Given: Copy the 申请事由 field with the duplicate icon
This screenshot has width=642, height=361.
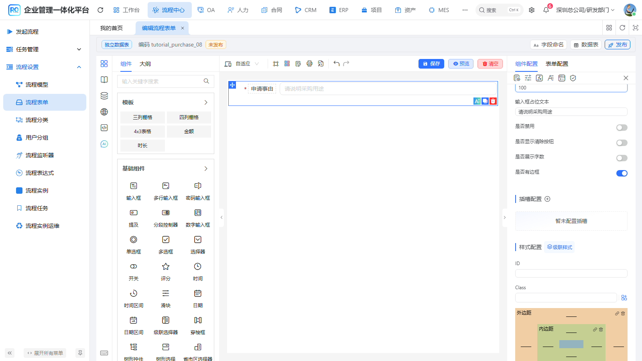Looking at the screenshot, I should click(485, 101).
